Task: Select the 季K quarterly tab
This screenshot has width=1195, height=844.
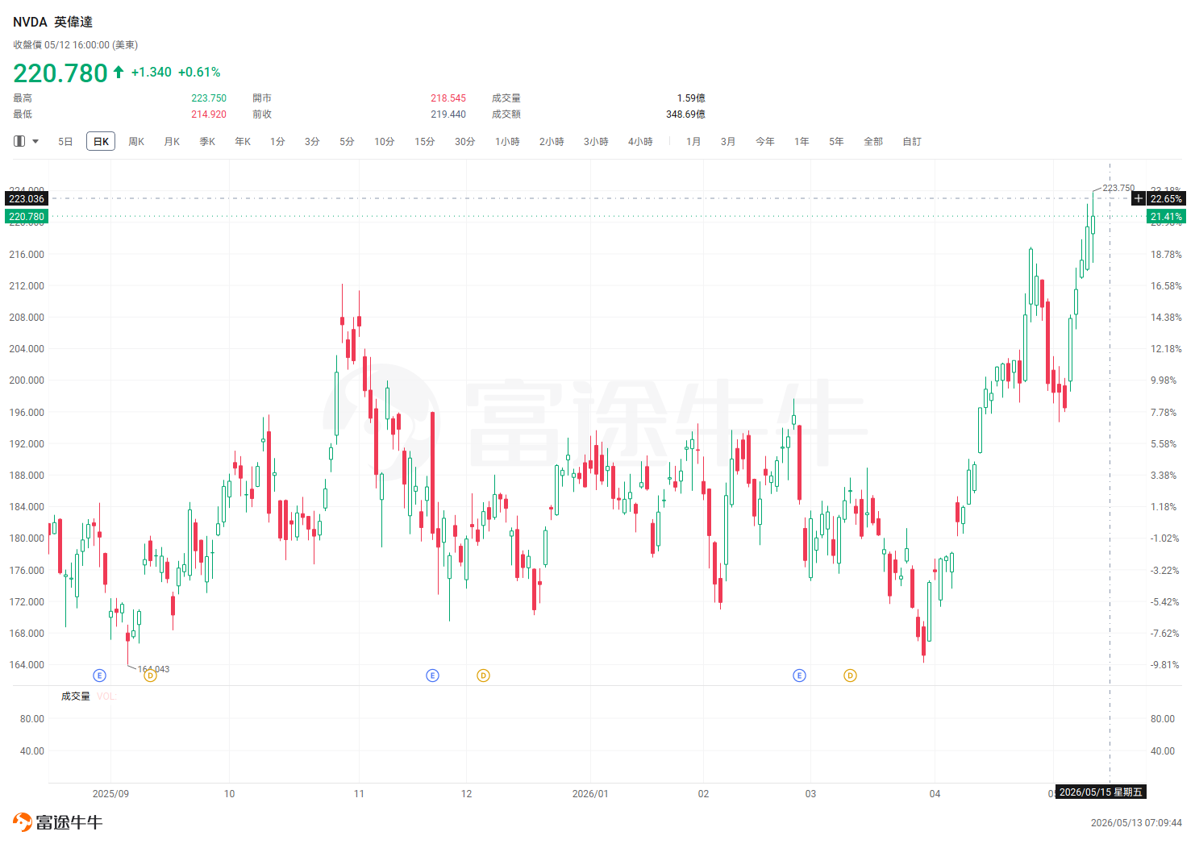Action: tap(207, 142)
